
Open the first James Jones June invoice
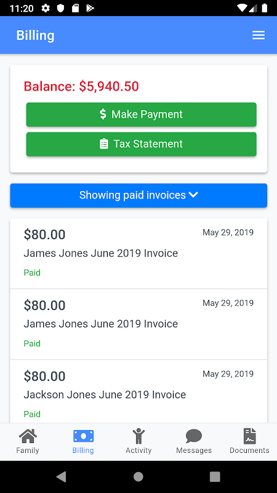tap(138, 253)
